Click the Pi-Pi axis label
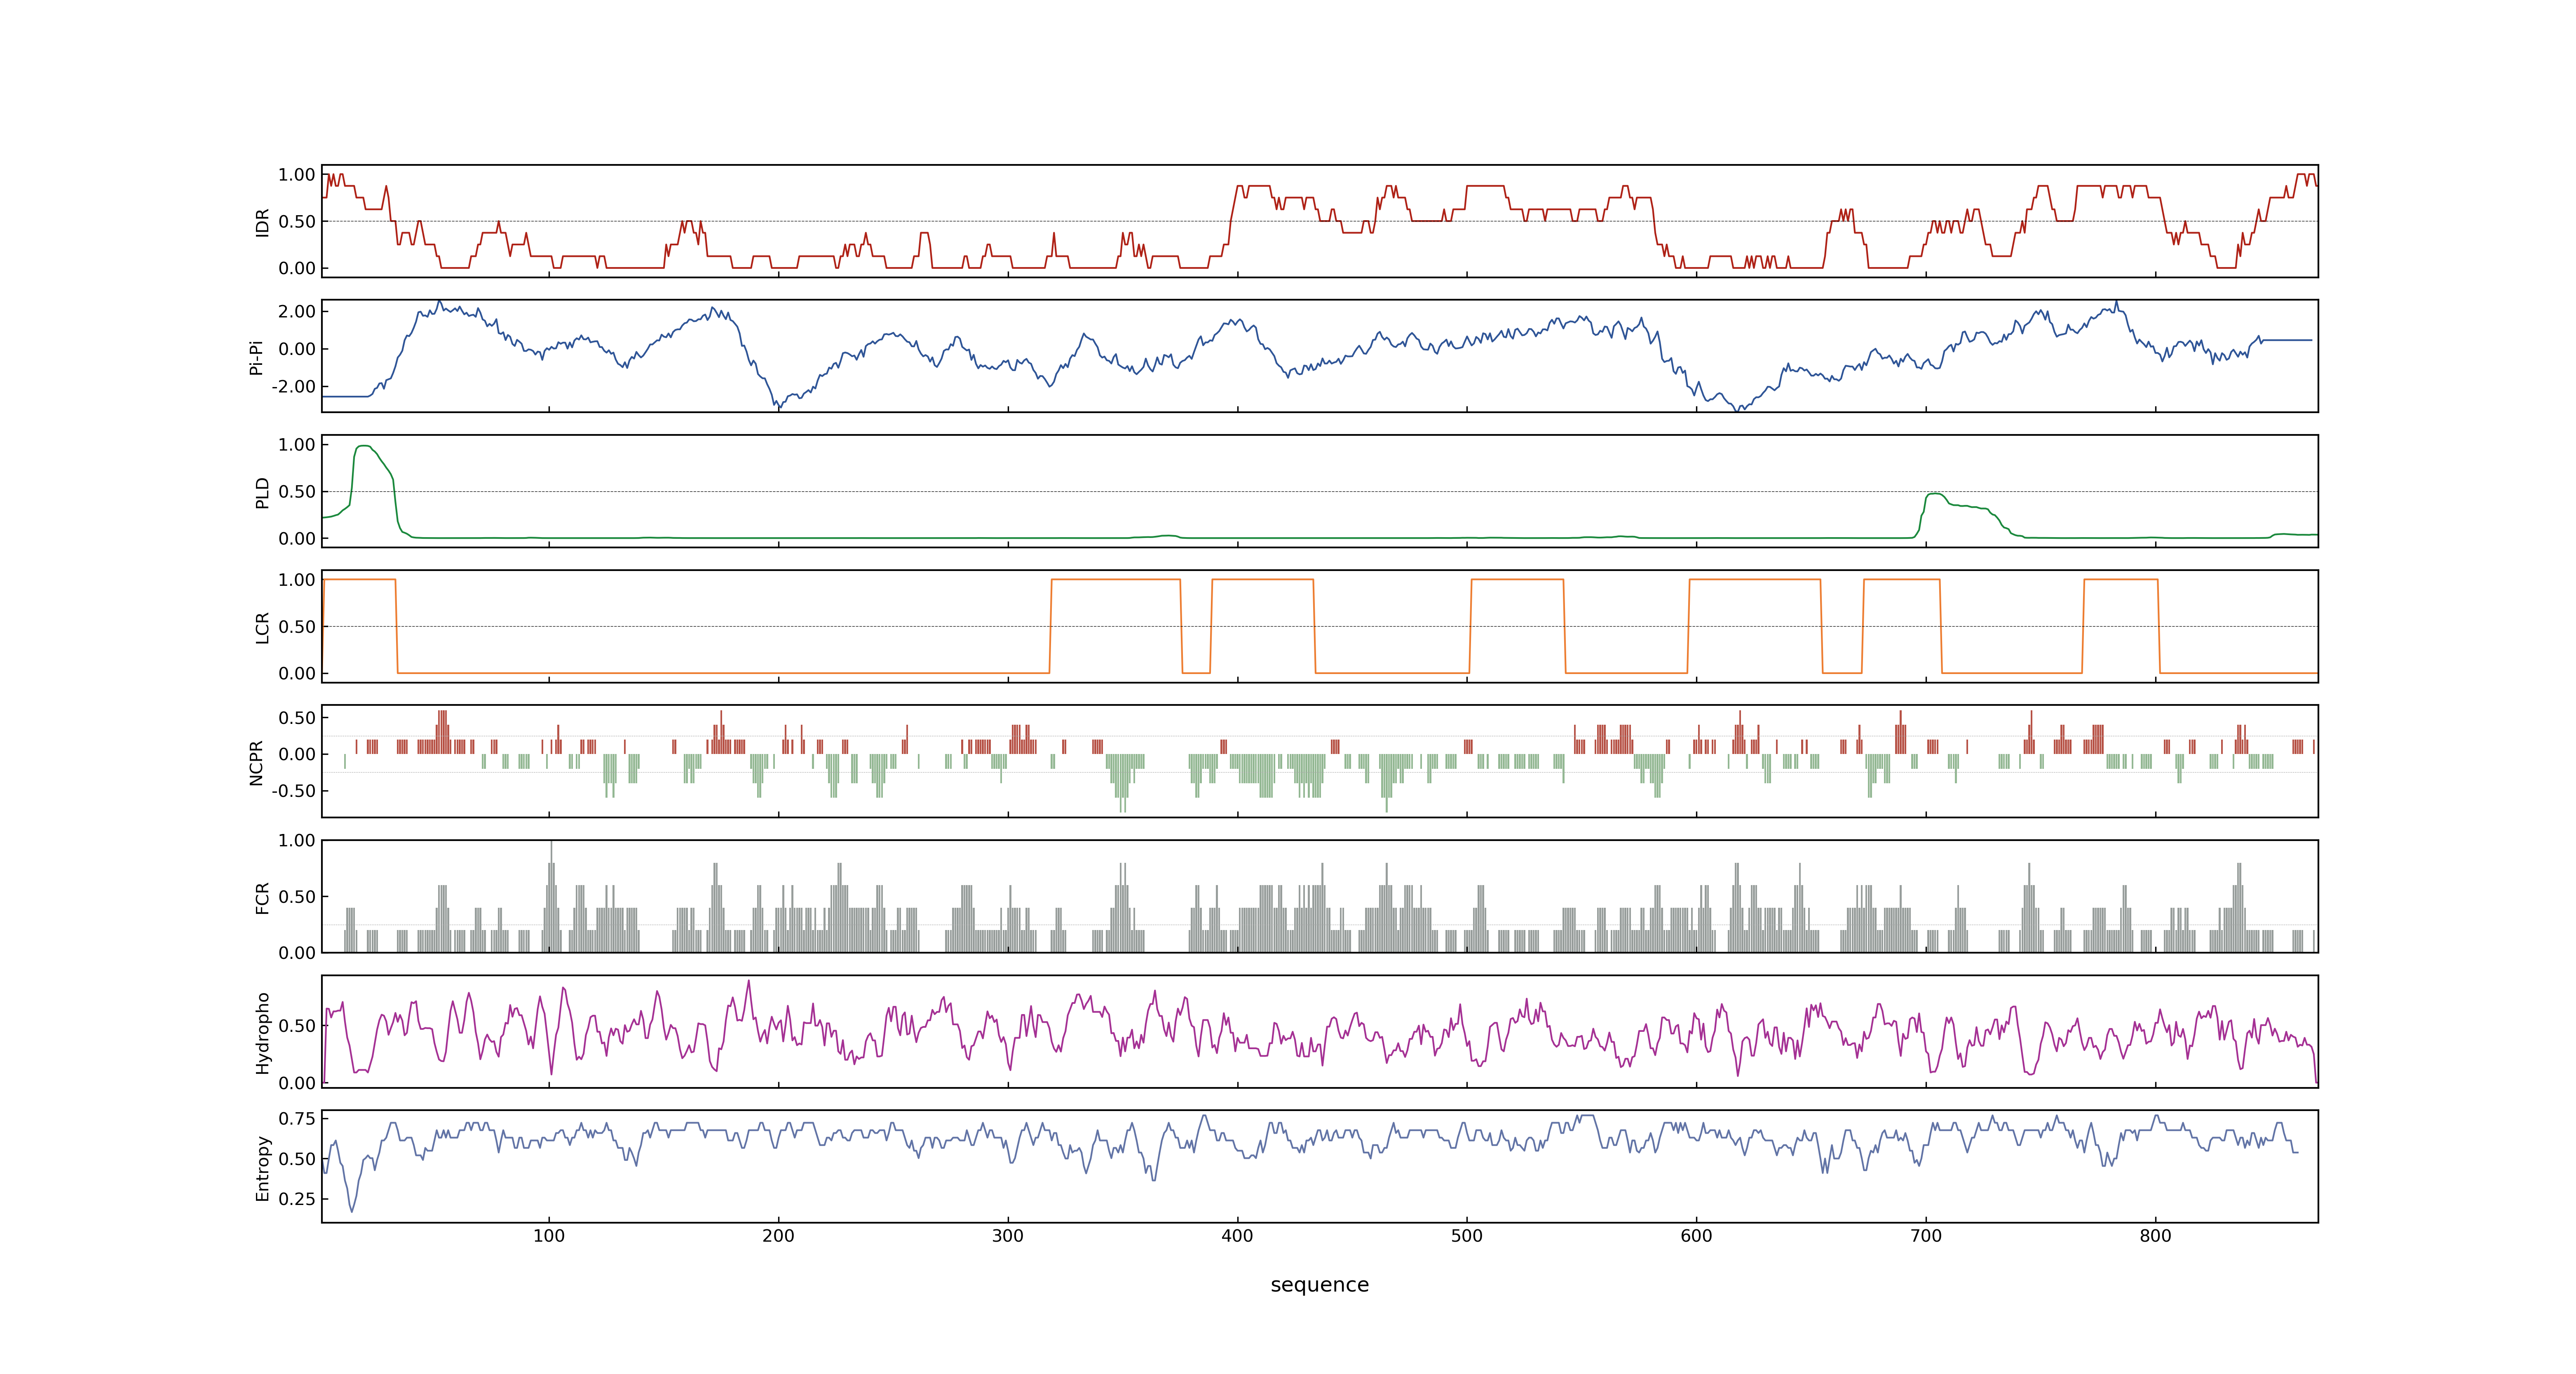The image size is (2576, 1374). coord(256,357)
